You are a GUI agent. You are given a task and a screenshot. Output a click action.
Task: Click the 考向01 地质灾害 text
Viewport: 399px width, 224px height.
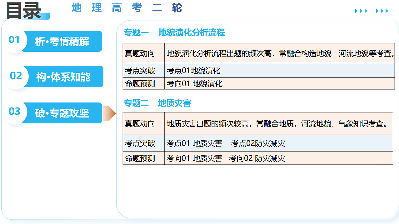click(x=195, y=158)
